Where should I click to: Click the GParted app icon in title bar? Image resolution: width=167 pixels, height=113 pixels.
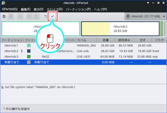point(3,3)
